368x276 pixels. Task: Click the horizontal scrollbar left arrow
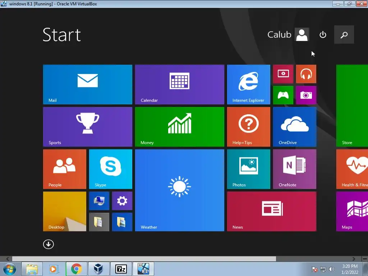(8, 259)
